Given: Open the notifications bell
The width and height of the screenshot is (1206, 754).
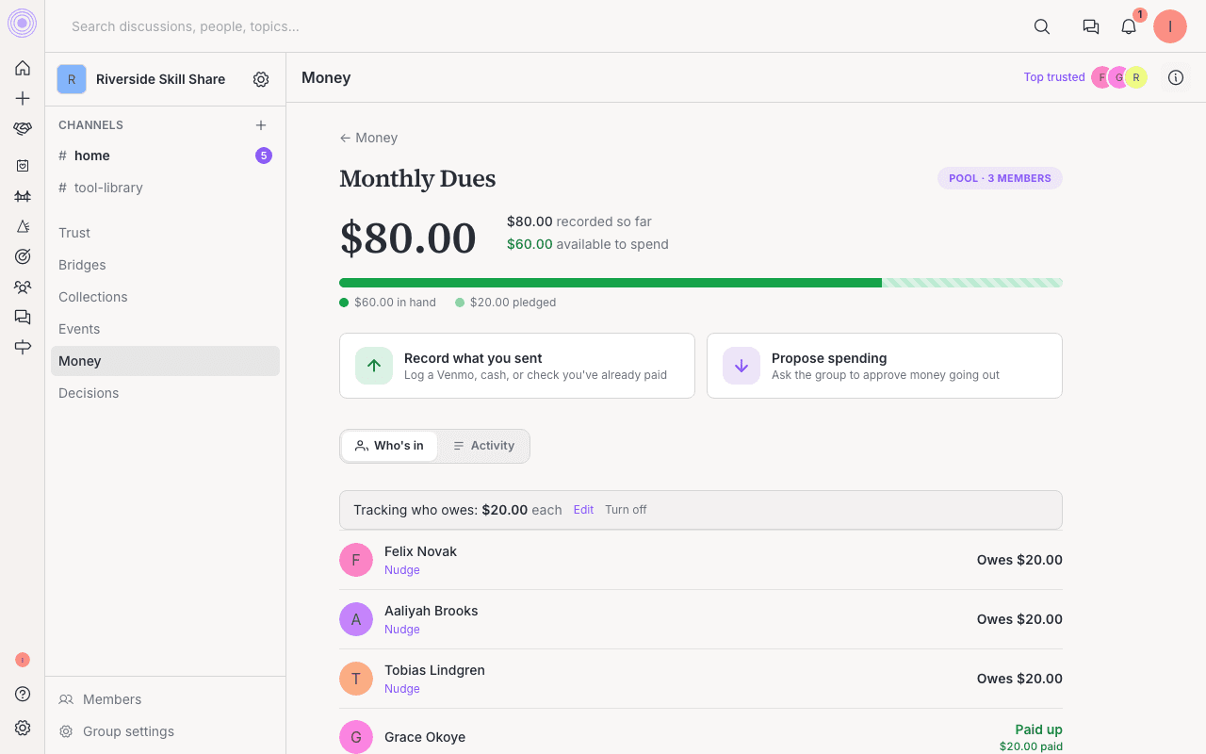Looking at the screenshot, I should coord(1129,26).
